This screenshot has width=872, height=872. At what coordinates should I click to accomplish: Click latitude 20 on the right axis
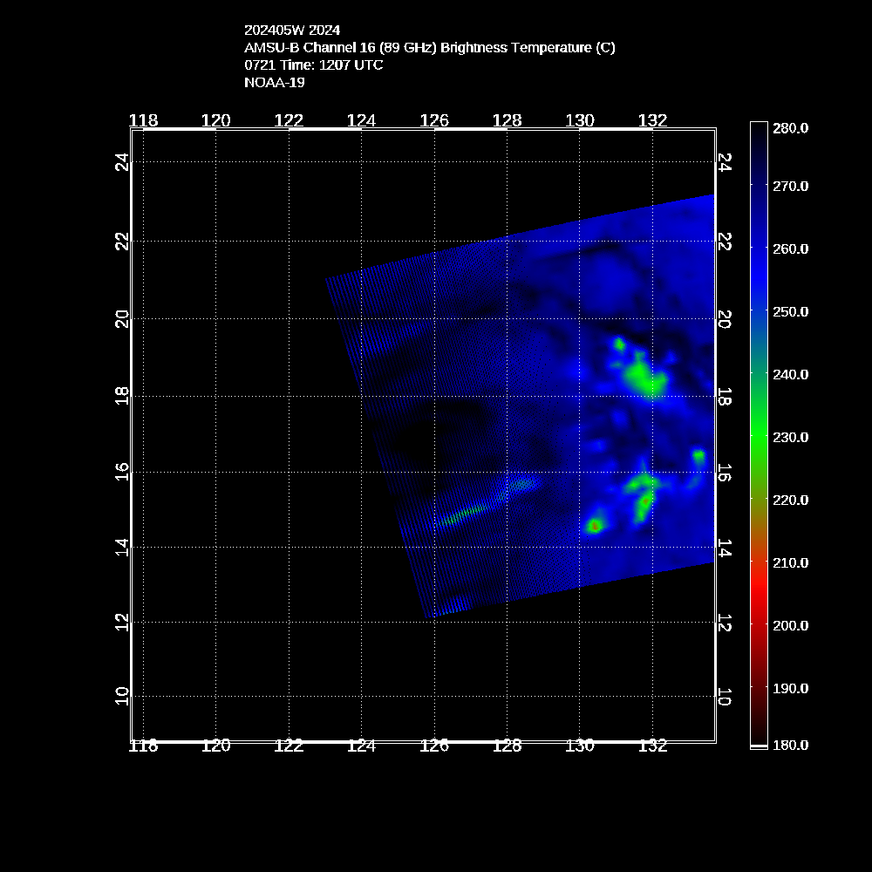(725, 318)
